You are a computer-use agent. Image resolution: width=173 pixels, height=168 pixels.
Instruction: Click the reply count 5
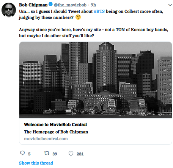click(x=29, y=154)
